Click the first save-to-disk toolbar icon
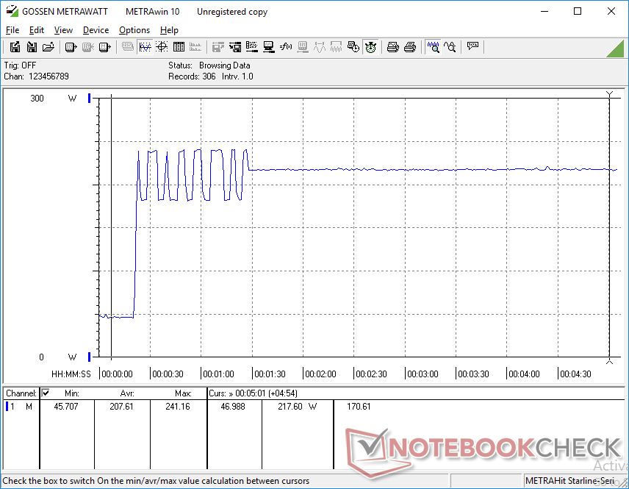Viewport: 629px width, 489px height. pyautogui.click(x=15, y=47)
